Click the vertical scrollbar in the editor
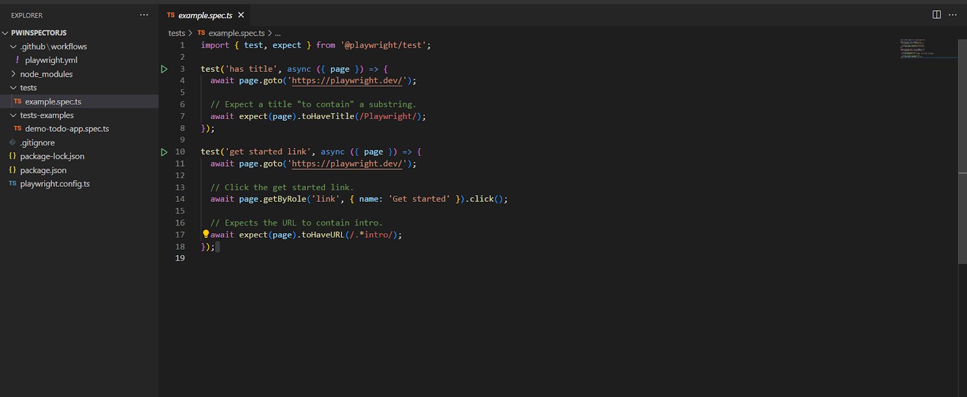Image resolution: width=967 pixels, height=397 pixels. pos(962,151)
